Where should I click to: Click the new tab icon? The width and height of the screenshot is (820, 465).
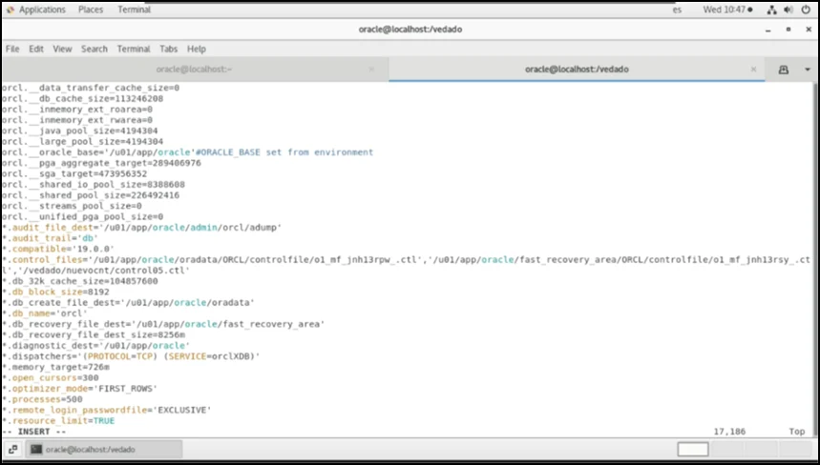pyautogui.click(x=784, y=70)
